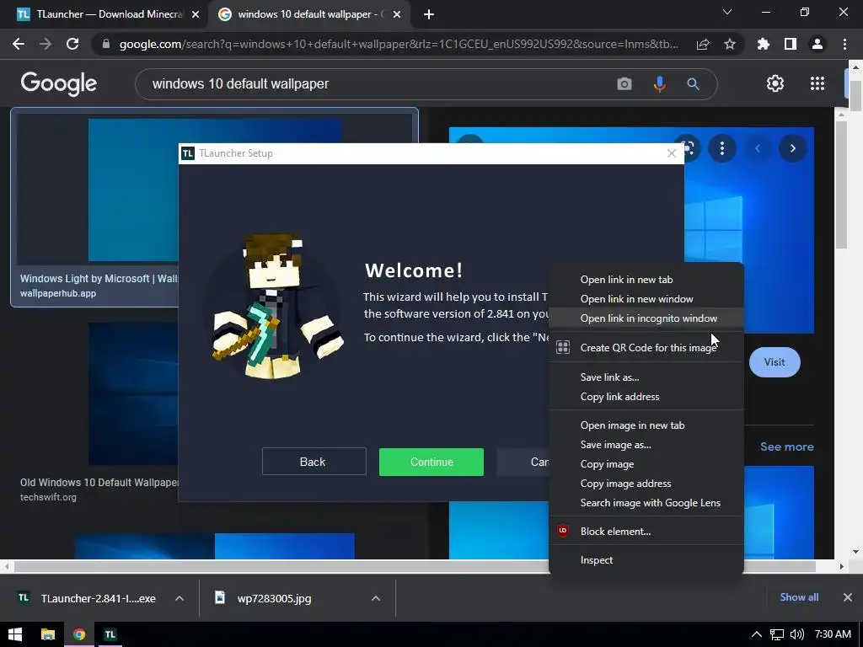
Task: Open the Extensions puzzle icon
Action: pyautogui.click(x=764, y=44)
